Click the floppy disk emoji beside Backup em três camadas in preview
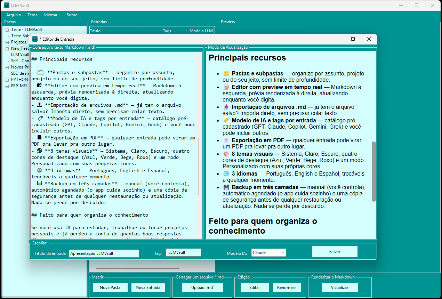442x299 pixels. pyautogui.click(x=226, y=187)
